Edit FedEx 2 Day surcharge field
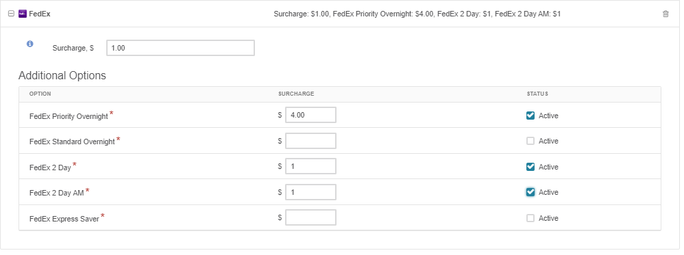This screenshot has height=255, width=684. pyautogui.click(x=310, y=166)
